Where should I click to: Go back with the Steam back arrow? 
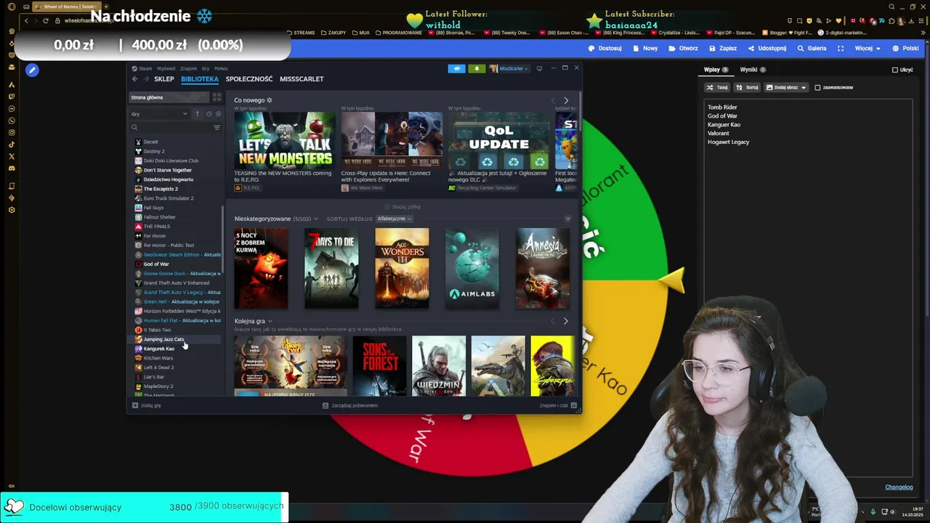134,79
